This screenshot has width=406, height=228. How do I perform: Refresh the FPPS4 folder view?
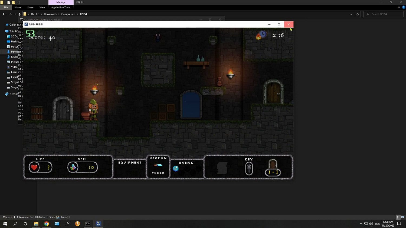point(357,14)
